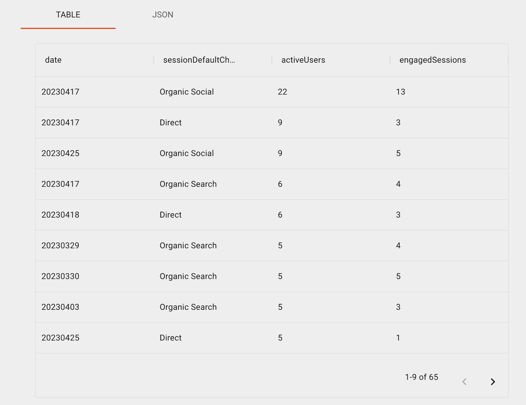Sort by the engagedSessions column header

pyautogui.click(x=433, y=60)
